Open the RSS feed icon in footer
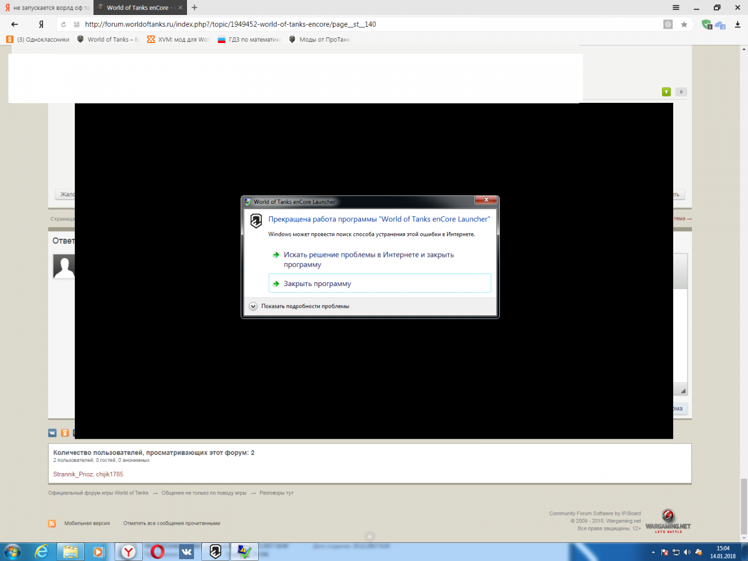The height and width of the screenshot is (561, 748). coord(52,524)
